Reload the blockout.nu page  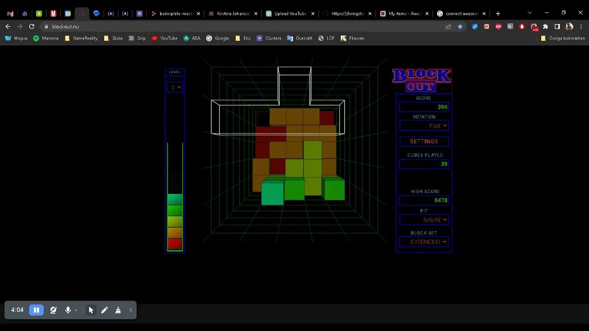[32, 27]
